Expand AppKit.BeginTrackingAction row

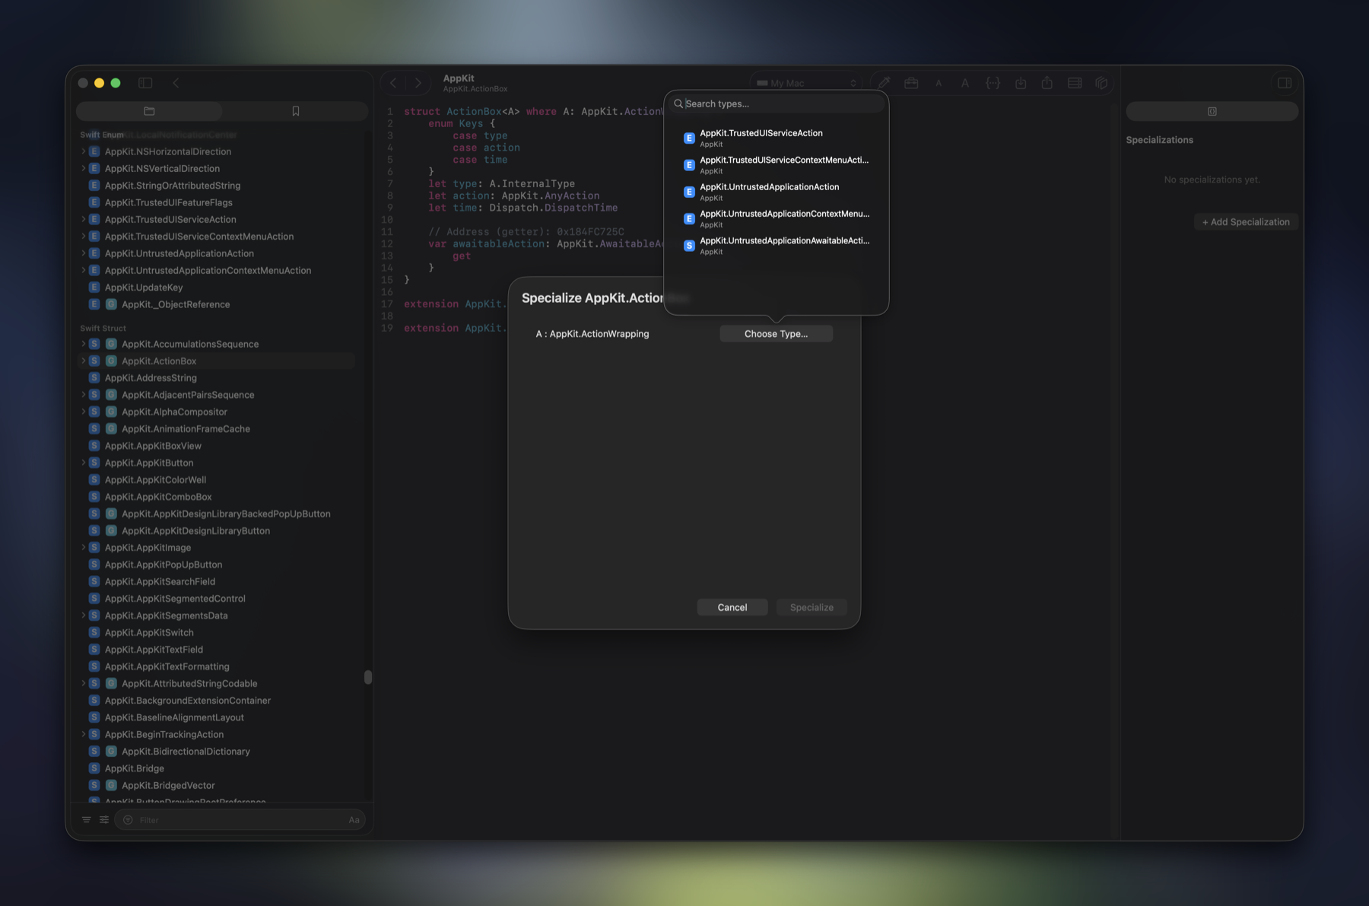tap(83, 734)
